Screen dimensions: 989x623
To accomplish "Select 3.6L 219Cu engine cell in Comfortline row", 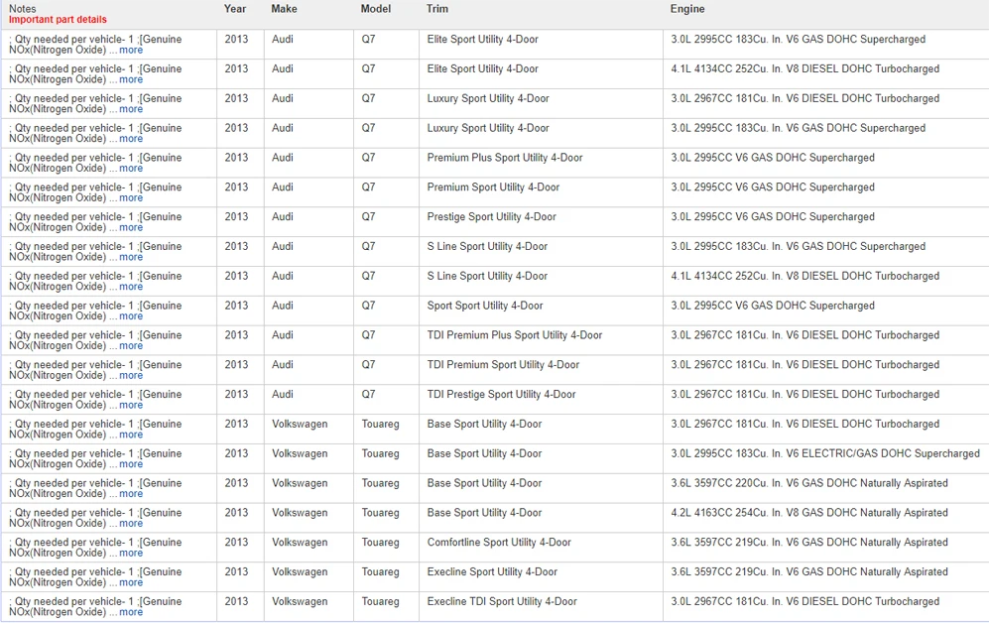I will [x=809, y=543].
